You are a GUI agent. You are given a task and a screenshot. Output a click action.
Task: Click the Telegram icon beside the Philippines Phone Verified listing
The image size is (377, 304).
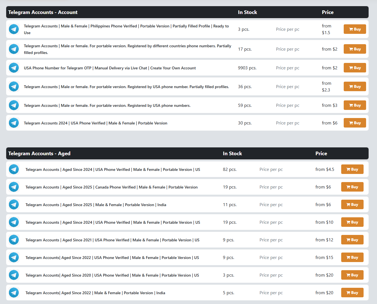click(x=14, y=29)
